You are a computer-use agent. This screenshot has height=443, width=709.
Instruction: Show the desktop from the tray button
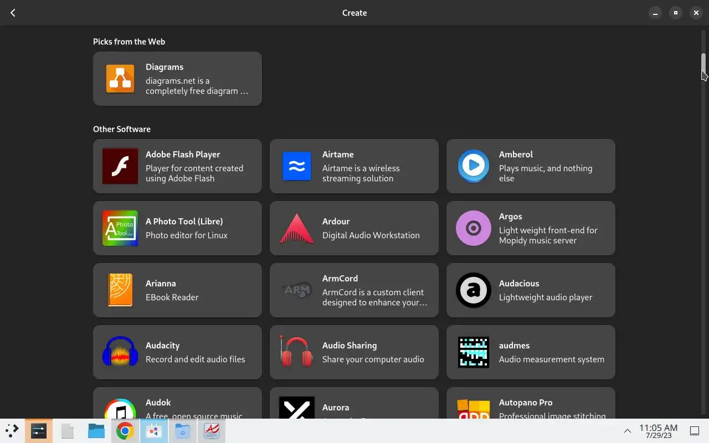pyautogui.click(x=695, y=431)
